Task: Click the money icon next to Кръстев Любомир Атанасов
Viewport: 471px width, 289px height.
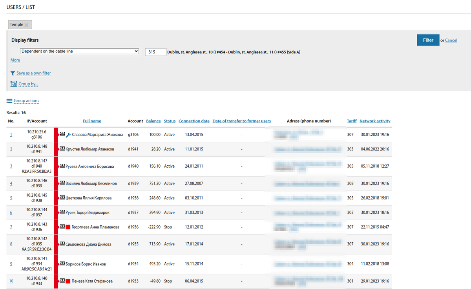Action: 62,149
